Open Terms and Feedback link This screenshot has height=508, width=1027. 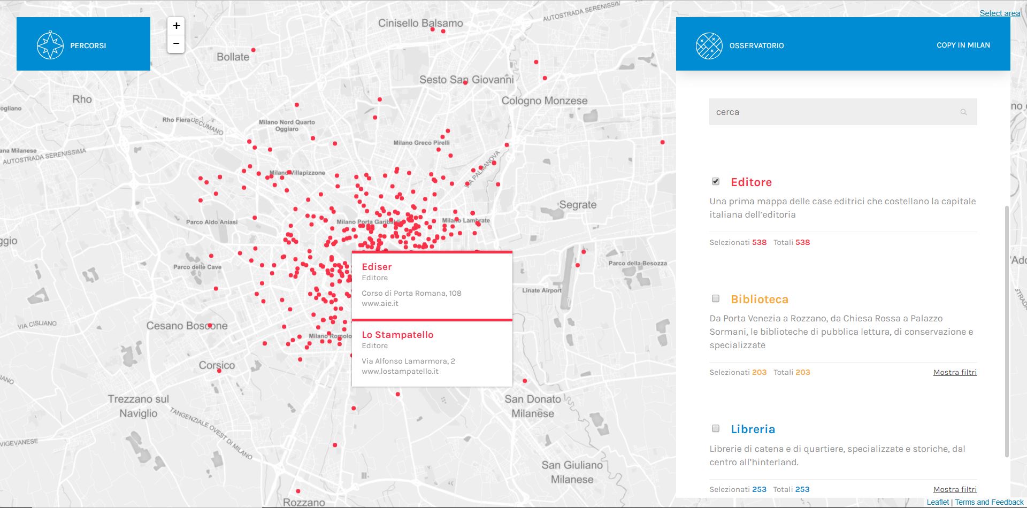click(x=989, y=502)
